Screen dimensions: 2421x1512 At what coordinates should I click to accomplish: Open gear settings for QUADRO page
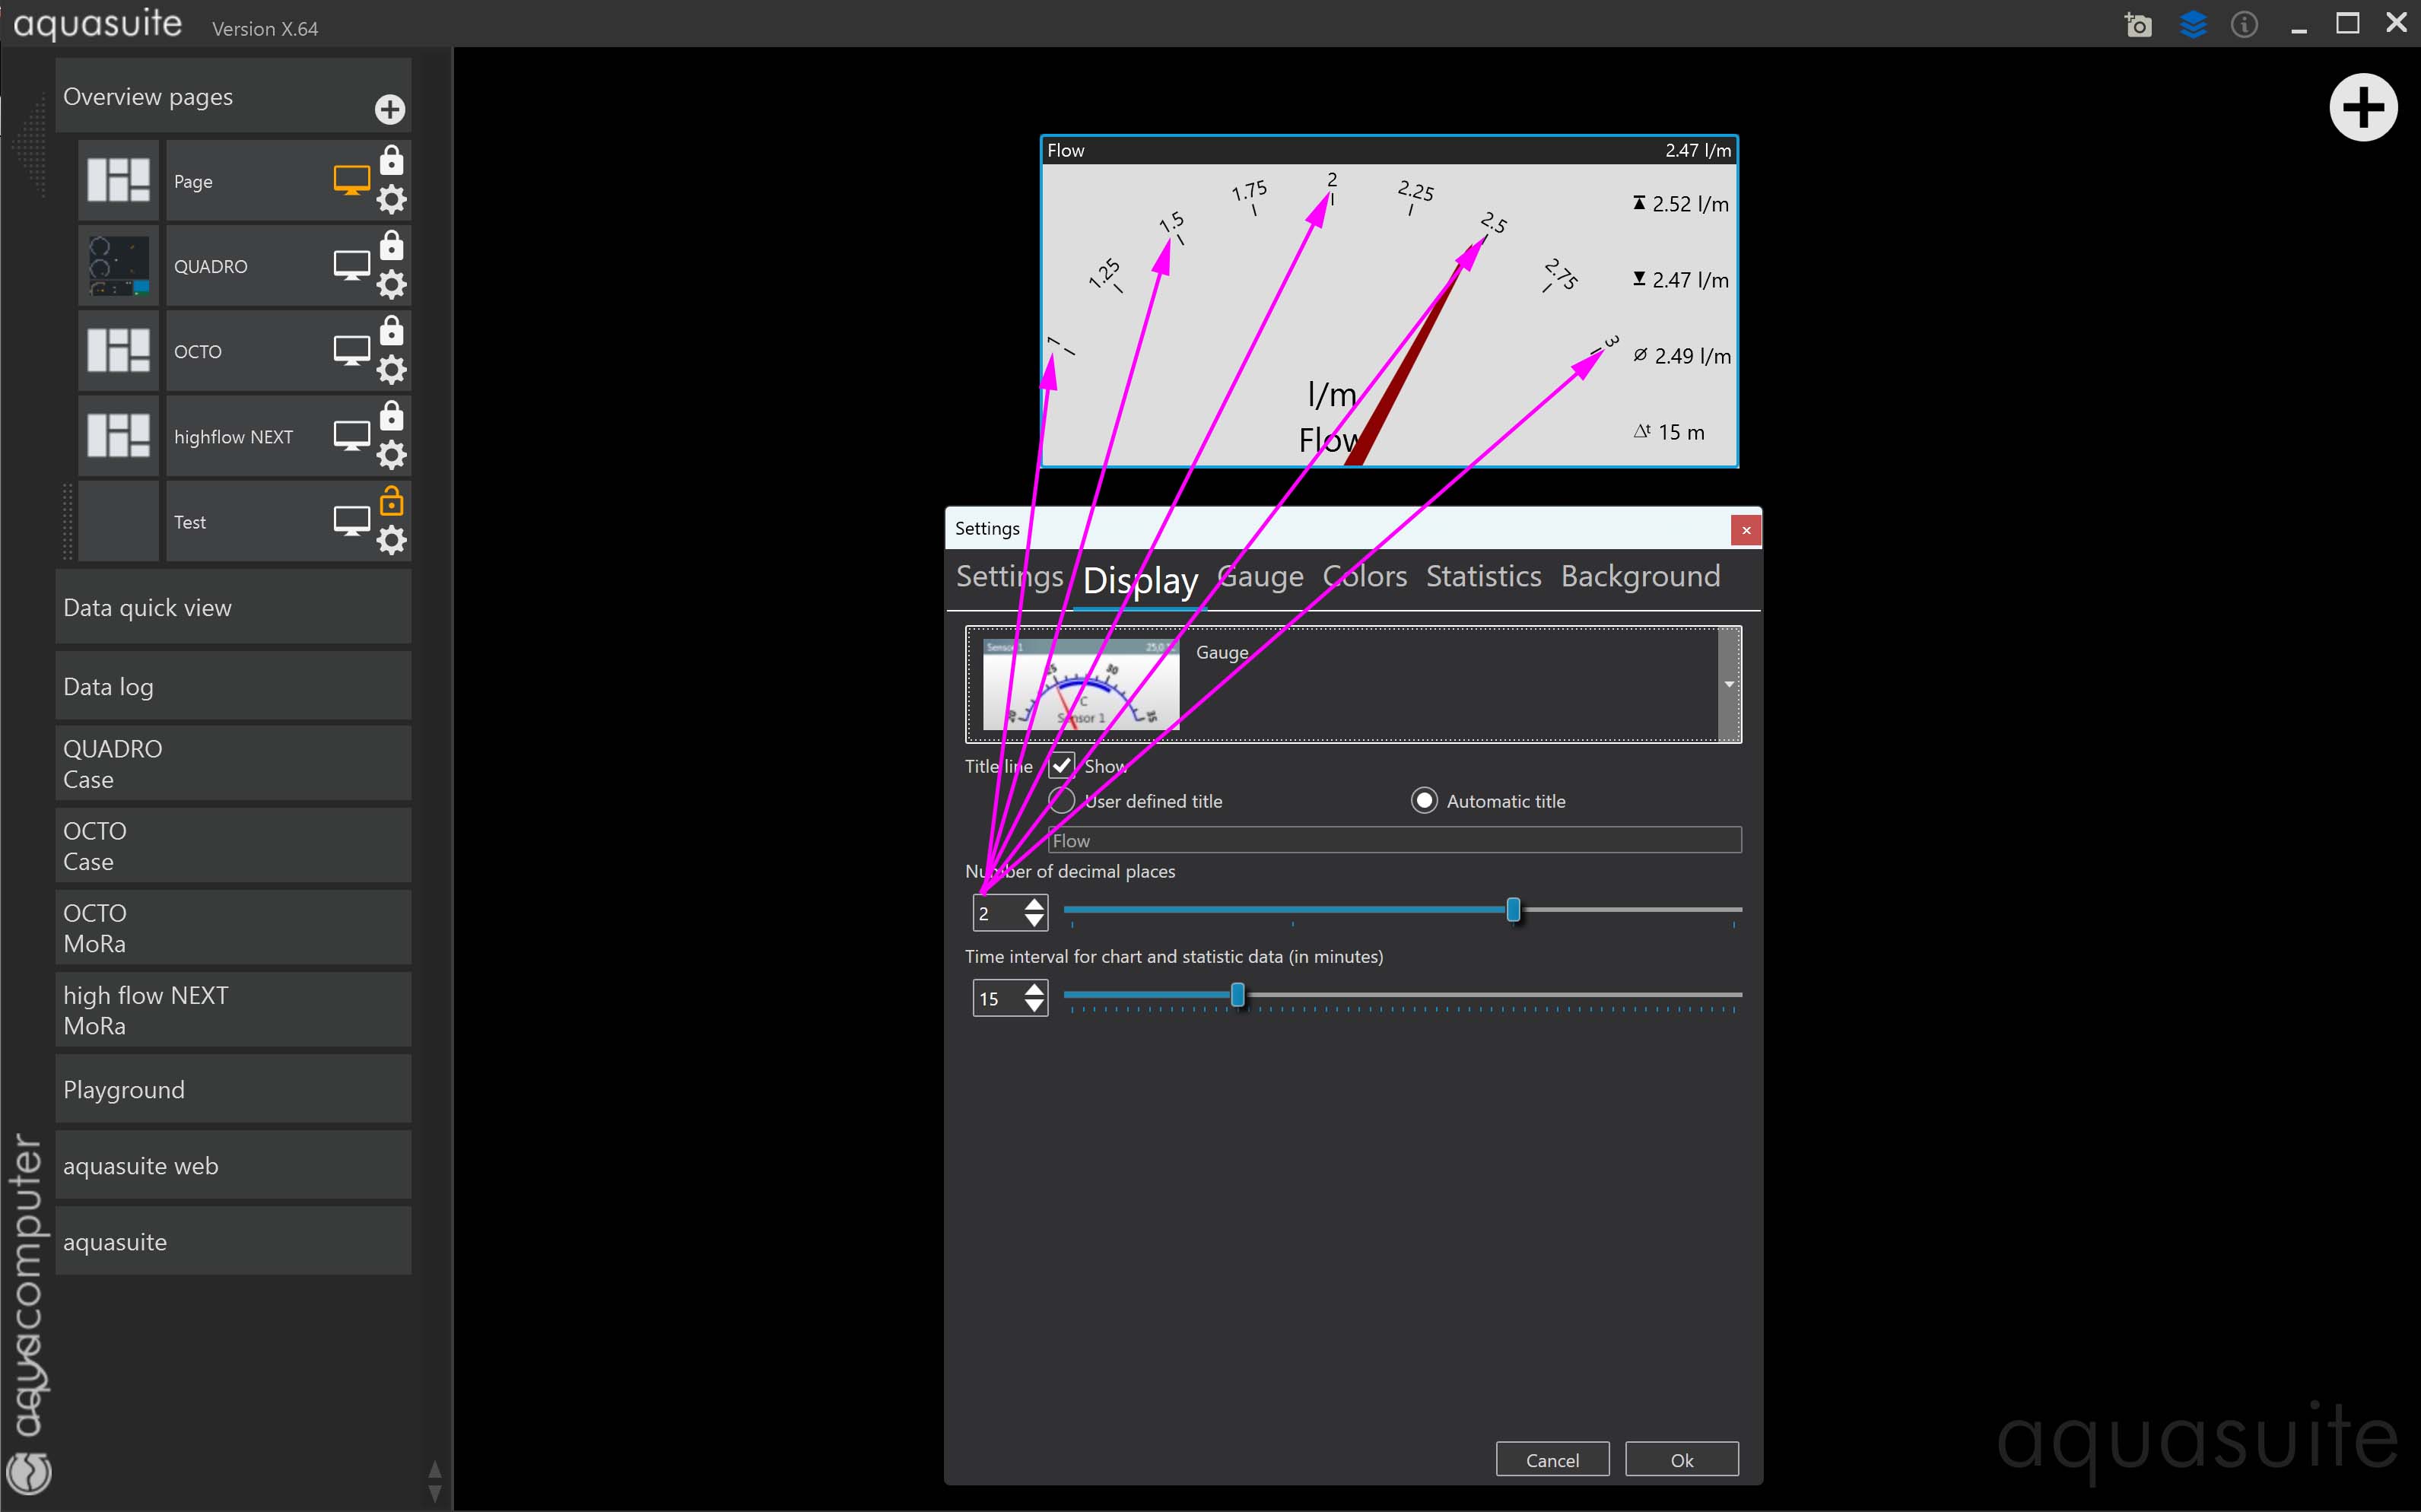point(391,285)
